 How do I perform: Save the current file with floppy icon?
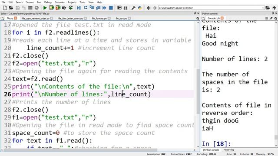click(x=17, y=8)
